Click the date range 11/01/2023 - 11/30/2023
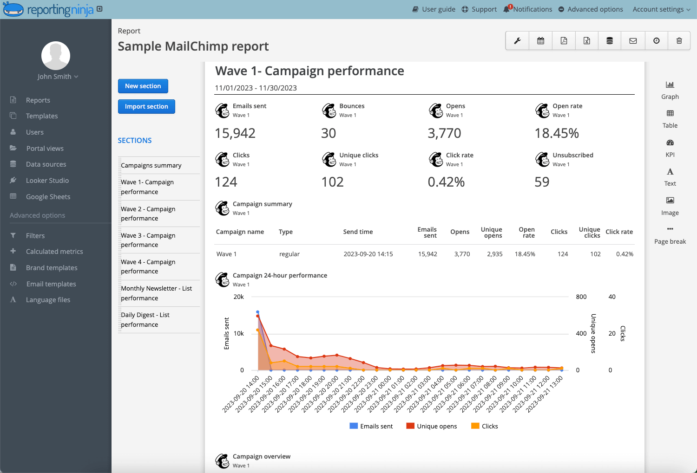This screenshot has width=697, height=473. click(x=256, y=88)
